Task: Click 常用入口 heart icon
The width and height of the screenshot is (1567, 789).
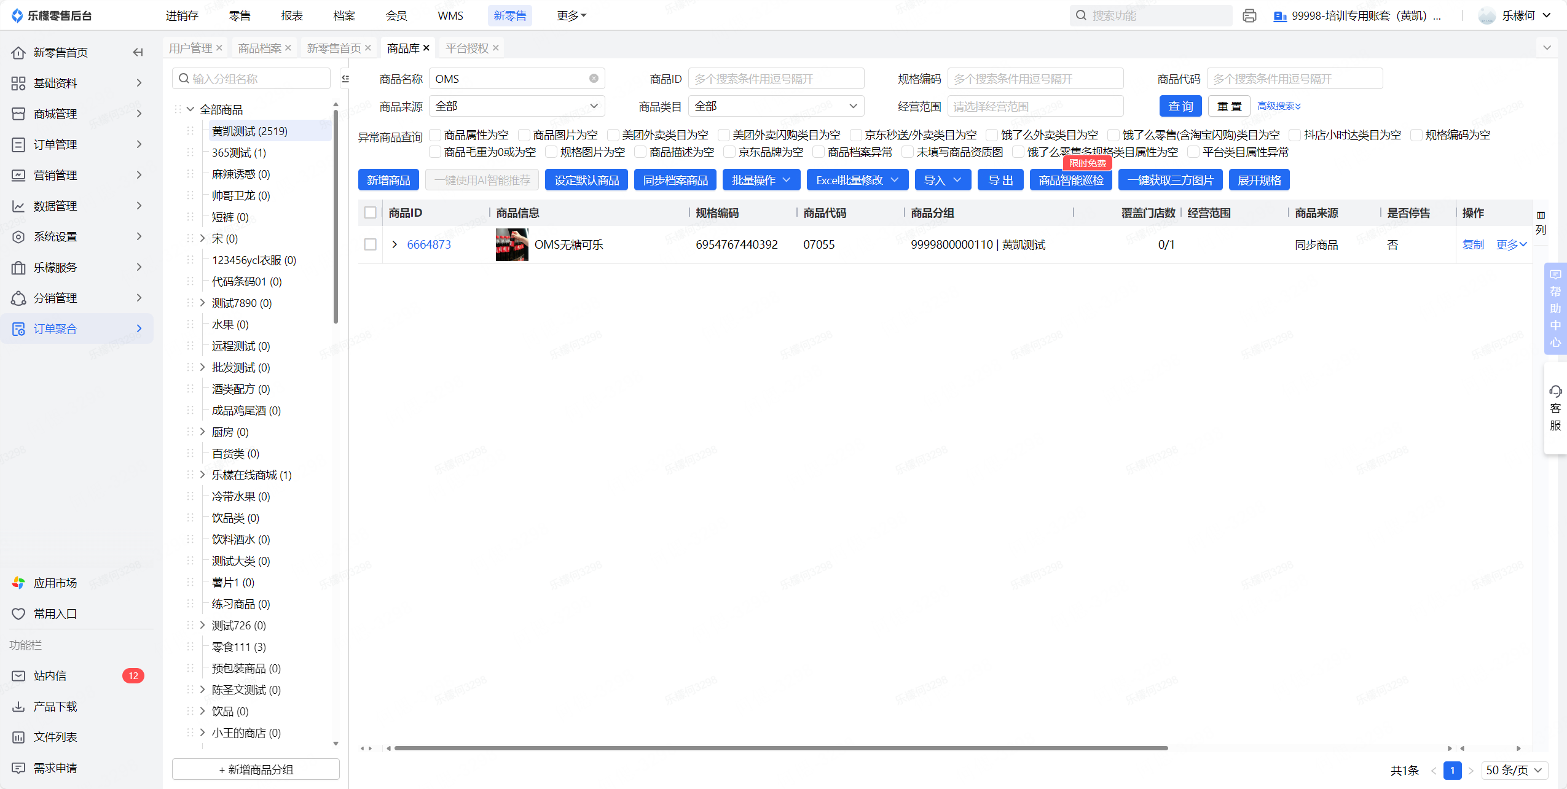Action: [18, 613]
